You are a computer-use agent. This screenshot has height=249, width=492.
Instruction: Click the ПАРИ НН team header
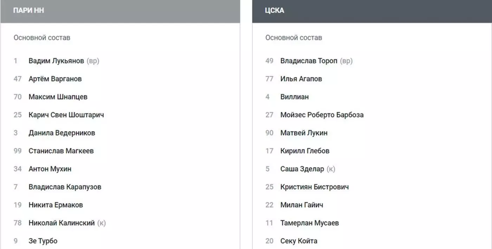pyautogui.click(x=28, y=11)
